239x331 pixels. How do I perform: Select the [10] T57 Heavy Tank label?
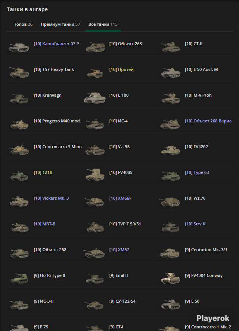point(54,69)
